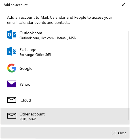Click the Exchange logo icon
130x139 pixels.
(12, 51)
